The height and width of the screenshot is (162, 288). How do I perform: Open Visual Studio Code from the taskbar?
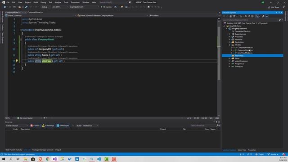(x=99, y=159)
